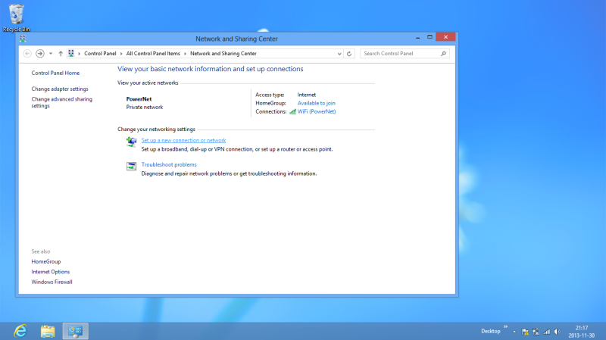Show hidden system tray icons

point(514,332)
